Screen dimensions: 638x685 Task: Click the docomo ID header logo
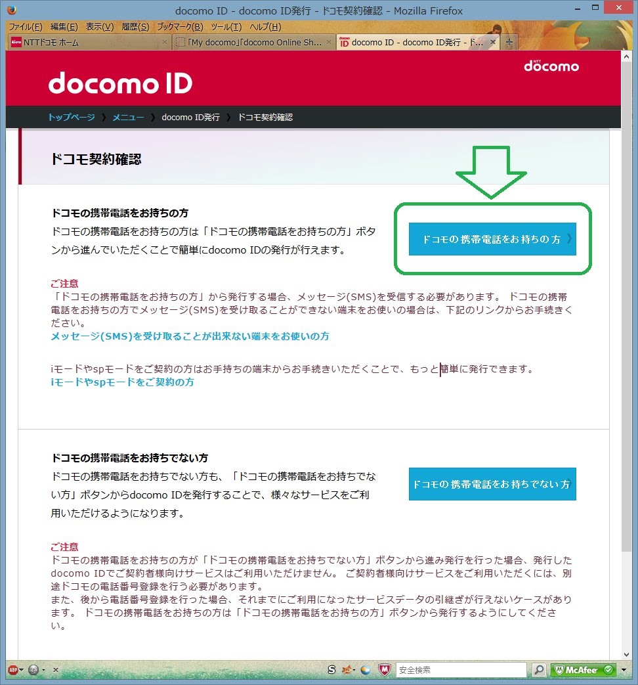point(120,83)
